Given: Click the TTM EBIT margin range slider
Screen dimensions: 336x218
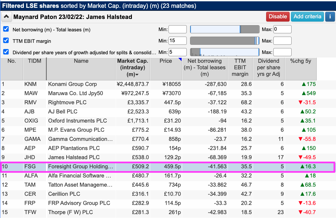Looking at the screenshot, I should 225,41.
